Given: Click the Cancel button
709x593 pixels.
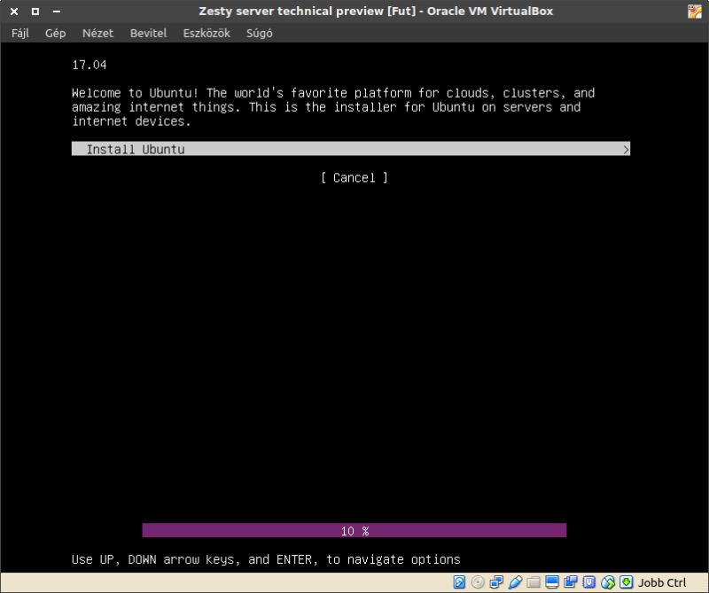Looking at the screenshot, I should 354,178.
